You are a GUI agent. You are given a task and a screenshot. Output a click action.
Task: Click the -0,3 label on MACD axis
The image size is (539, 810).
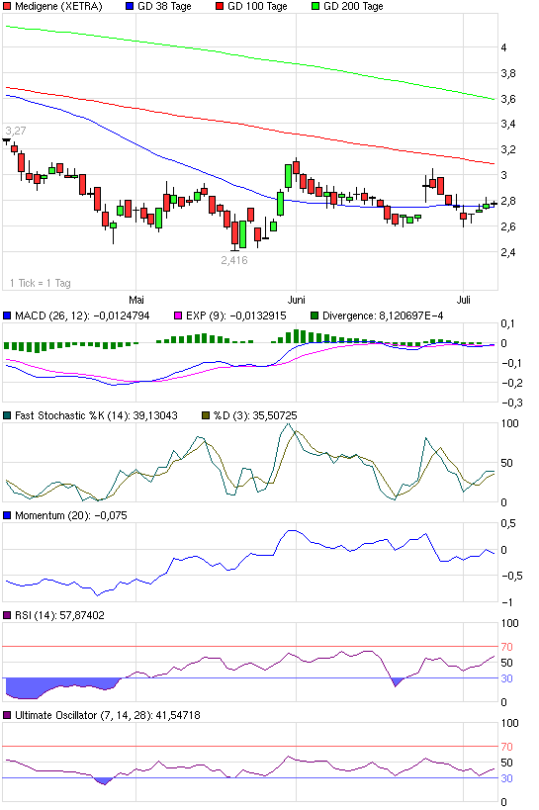click(511, 403)
